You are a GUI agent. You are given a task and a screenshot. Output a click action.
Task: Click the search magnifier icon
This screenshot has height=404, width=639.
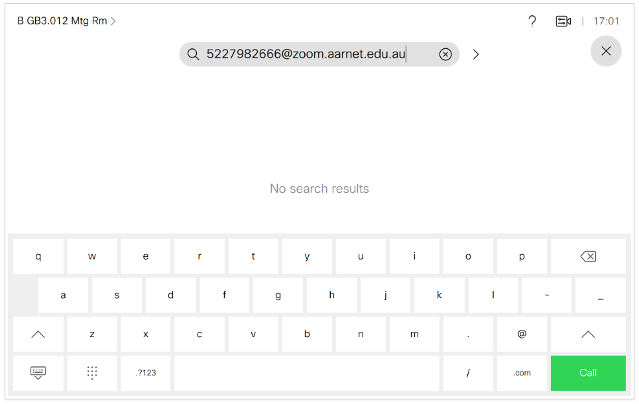(x=193, y=54)
